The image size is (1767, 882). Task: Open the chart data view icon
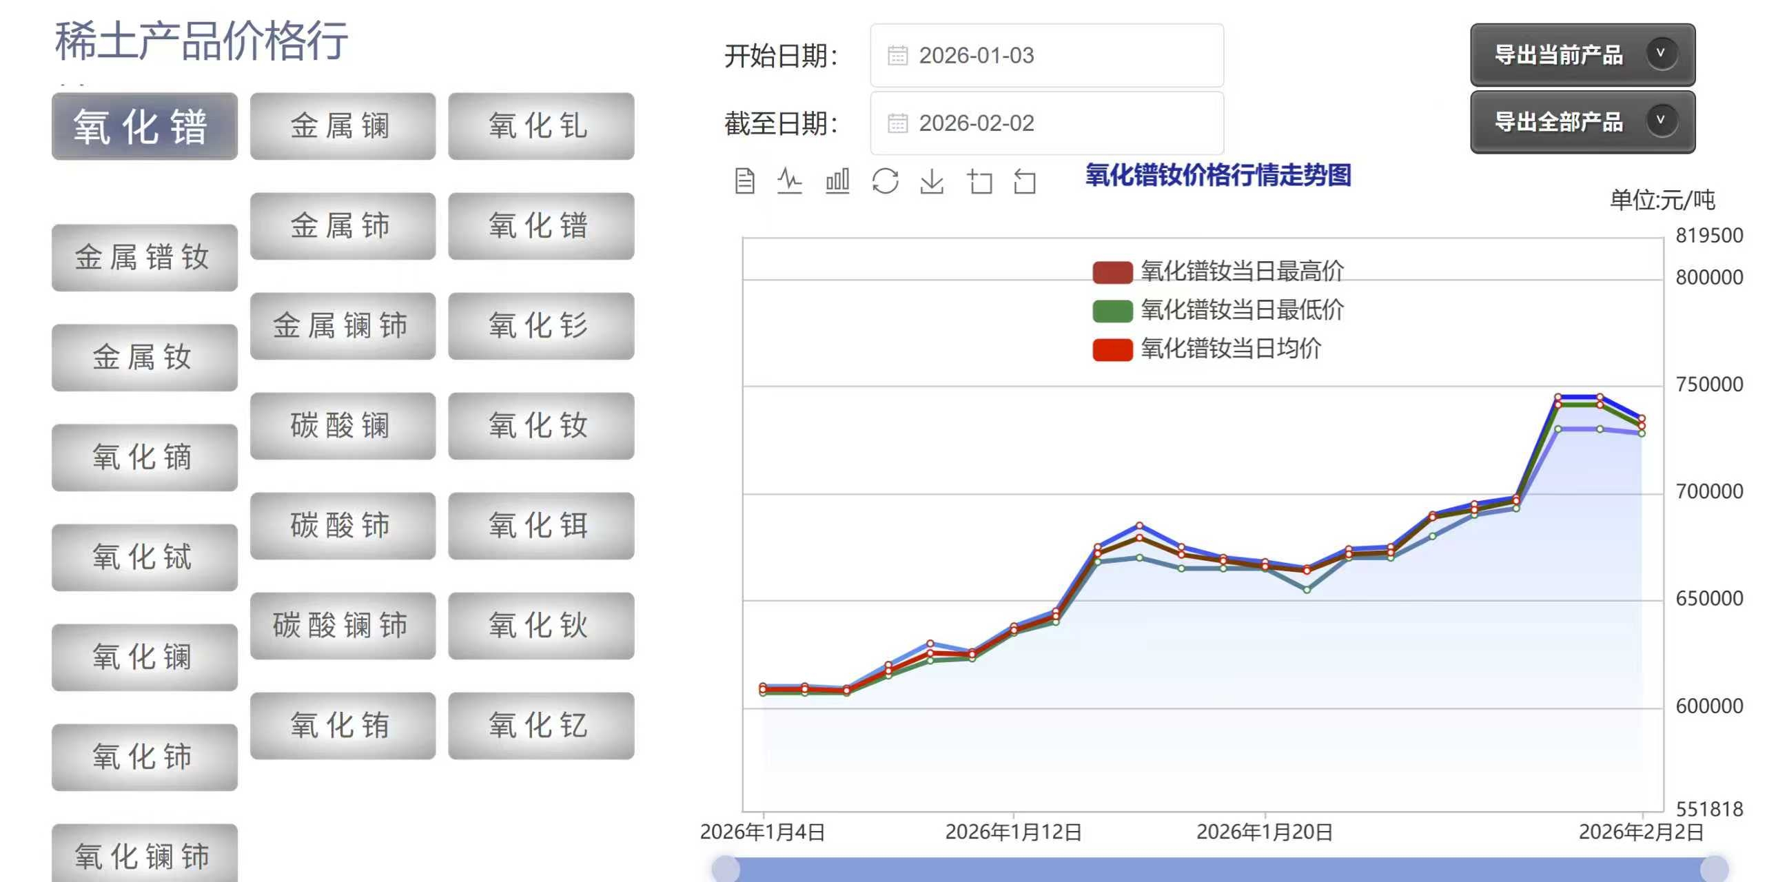pos(744,182)
